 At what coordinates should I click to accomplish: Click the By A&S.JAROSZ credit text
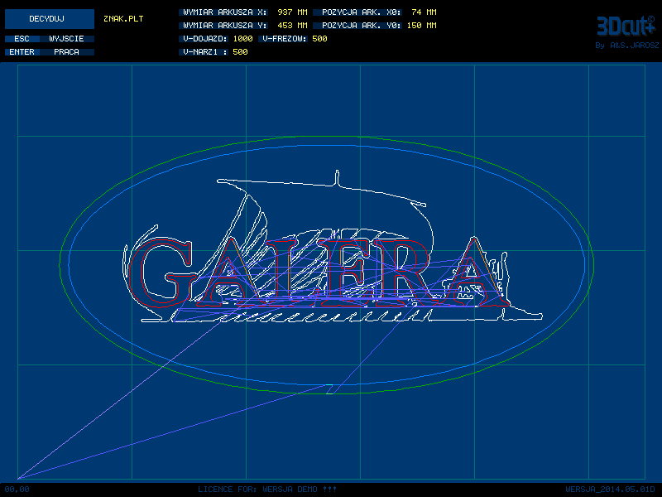point(627,46)
